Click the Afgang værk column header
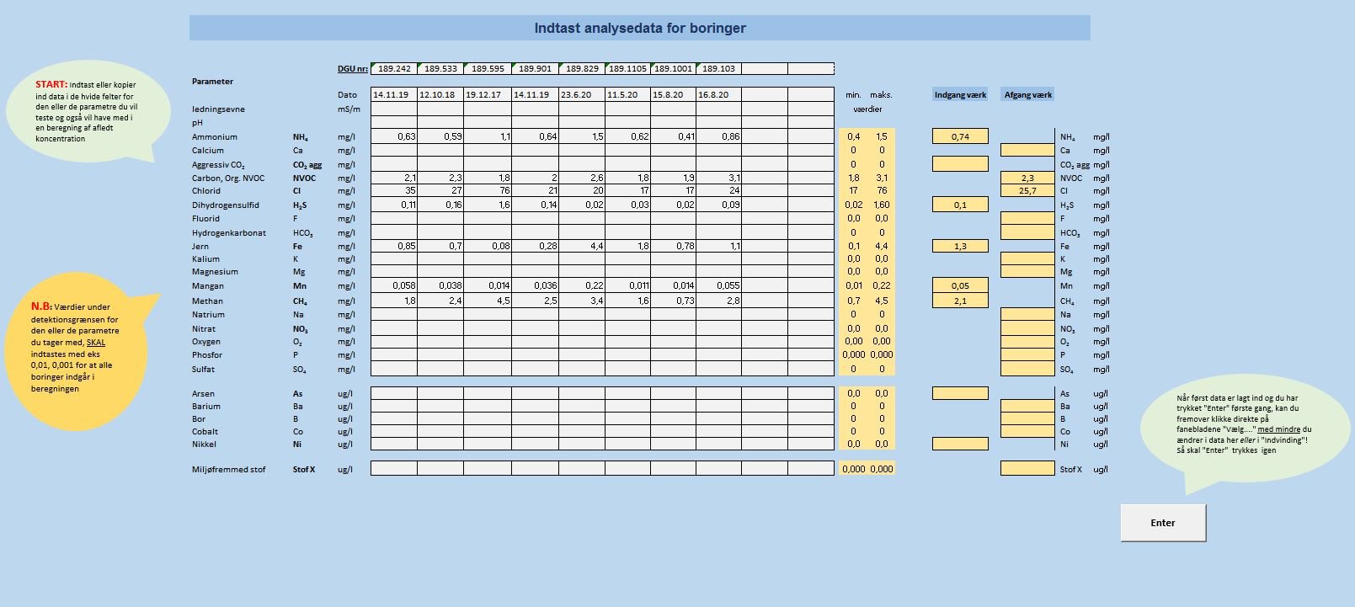Viewport: 1355px width, 607px height. tap(1027, 95)
